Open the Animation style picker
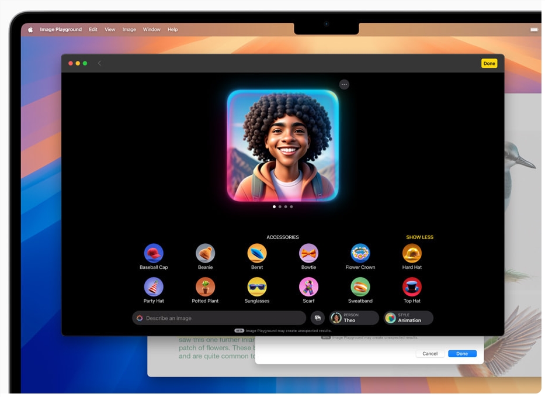 tap(408, 318)
